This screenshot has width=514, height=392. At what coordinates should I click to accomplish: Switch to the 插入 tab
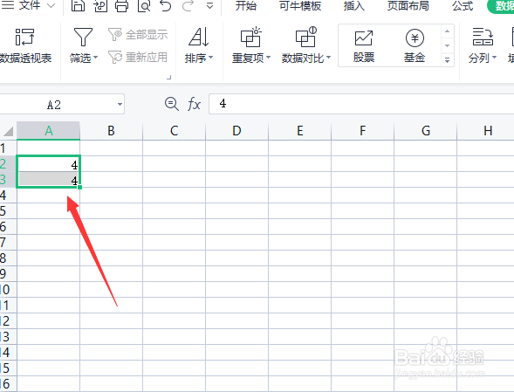[354, 5]
